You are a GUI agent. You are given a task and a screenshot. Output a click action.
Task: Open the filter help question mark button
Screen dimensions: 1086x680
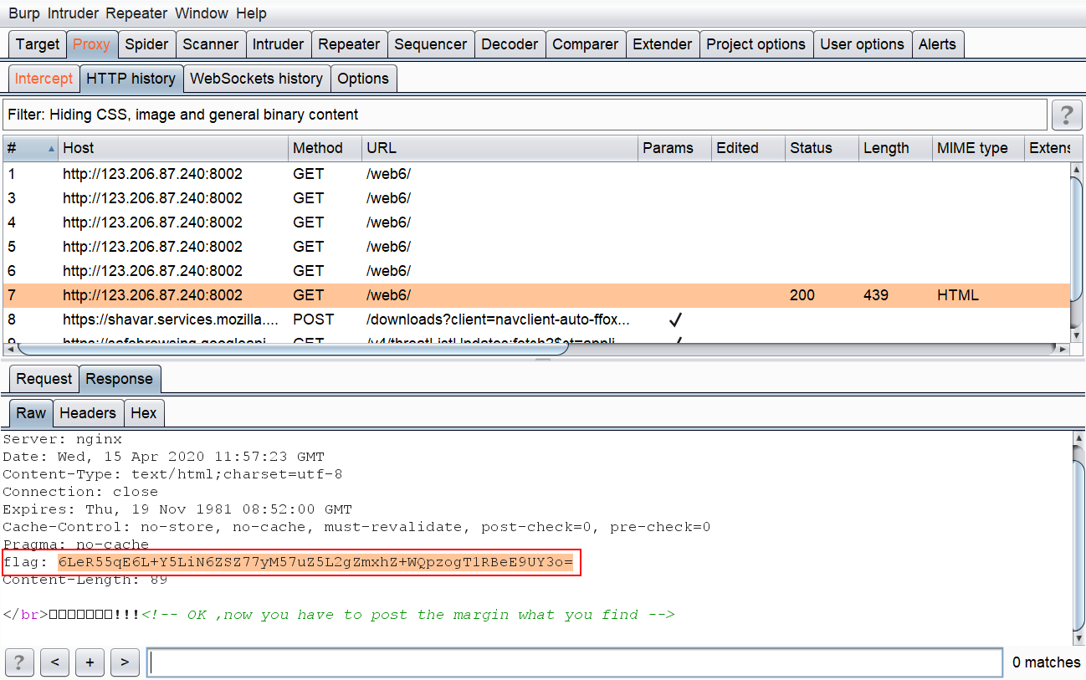pos(1066,115)
